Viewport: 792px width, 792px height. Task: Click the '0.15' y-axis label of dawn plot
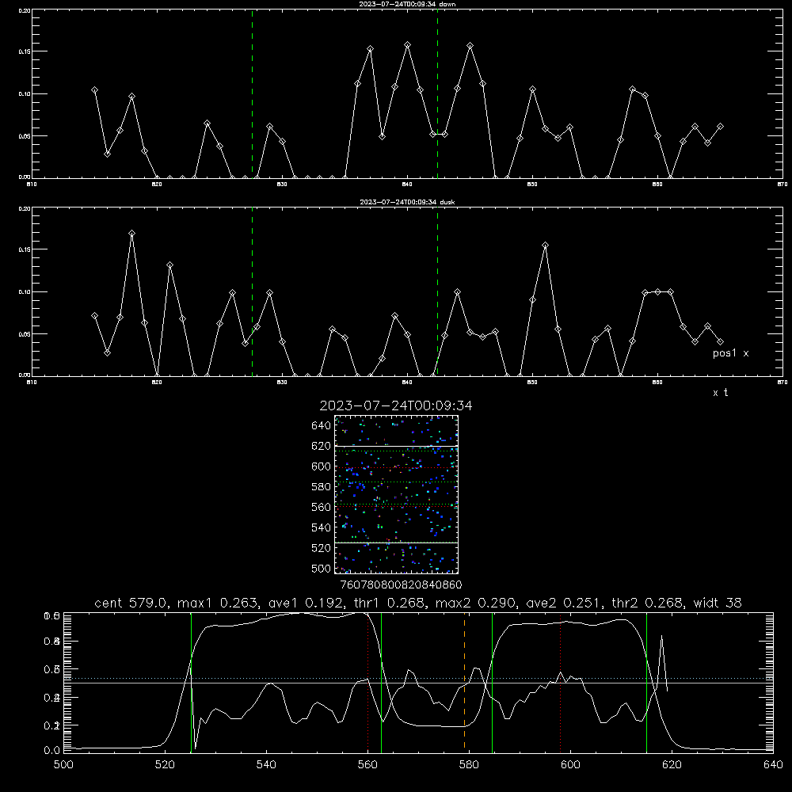[x=25, y=51]
